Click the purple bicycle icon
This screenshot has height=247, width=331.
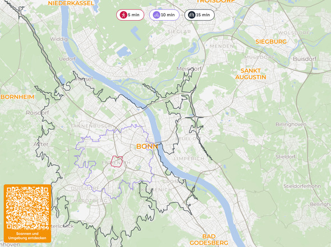tap(157, 15)
